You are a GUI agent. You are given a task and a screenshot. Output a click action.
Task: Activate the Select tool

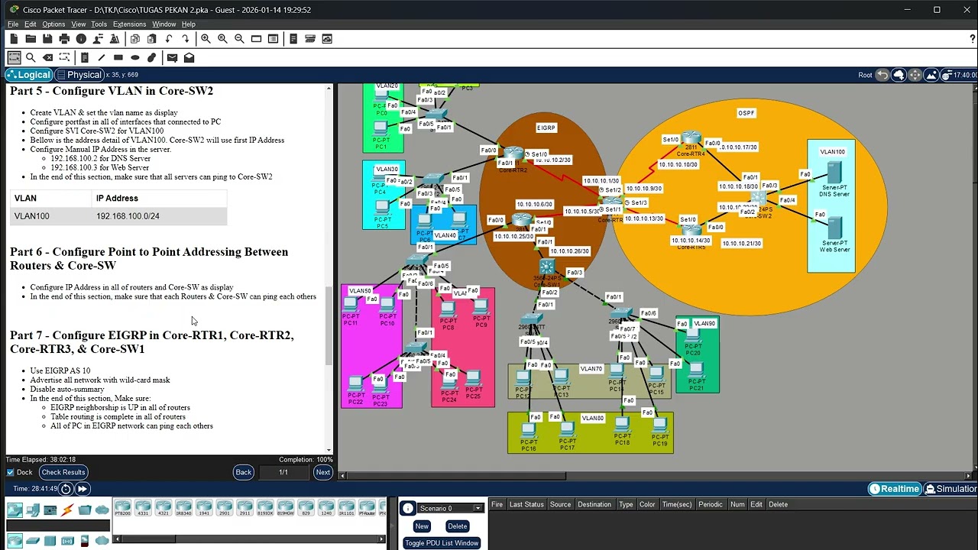[14, 57]
